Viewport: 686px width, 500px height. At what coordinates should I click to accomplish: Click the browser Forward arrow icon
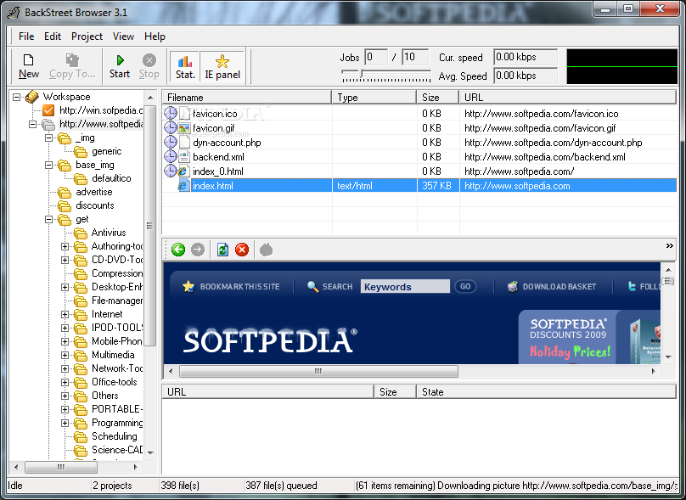(198, 250)
